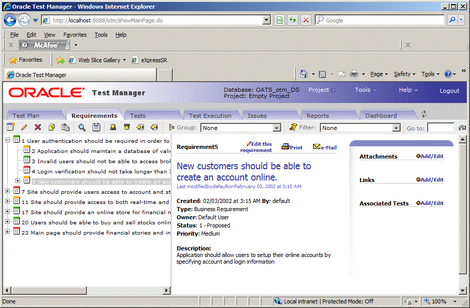Click the tree panel horizontal scrollbar thumb
This screenshot has width=470, height=308.
(x=49, y=290)
